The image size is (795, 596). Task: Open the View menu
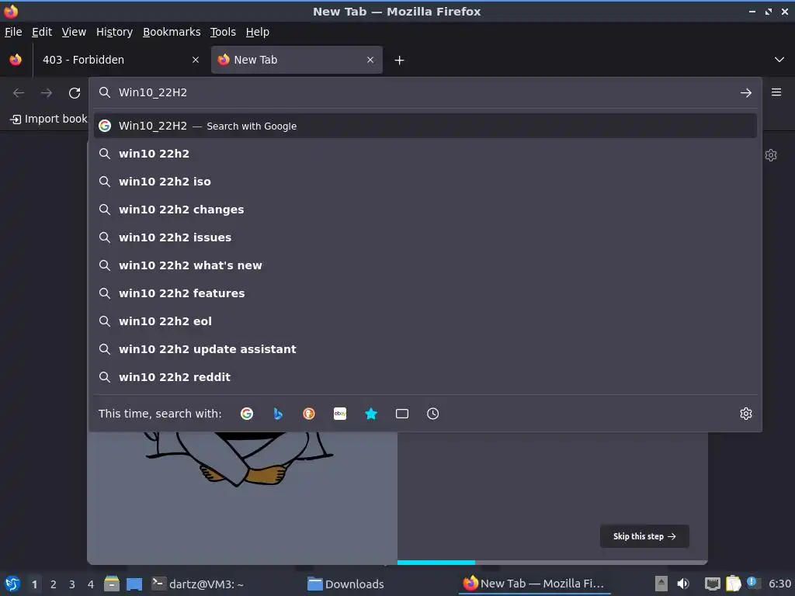[x=74, y=32]
